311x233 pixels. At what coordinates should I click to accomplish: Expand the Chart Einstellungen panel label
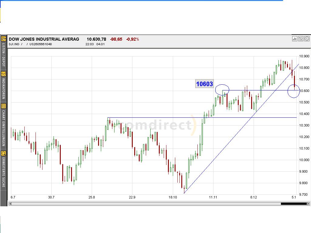4,128
